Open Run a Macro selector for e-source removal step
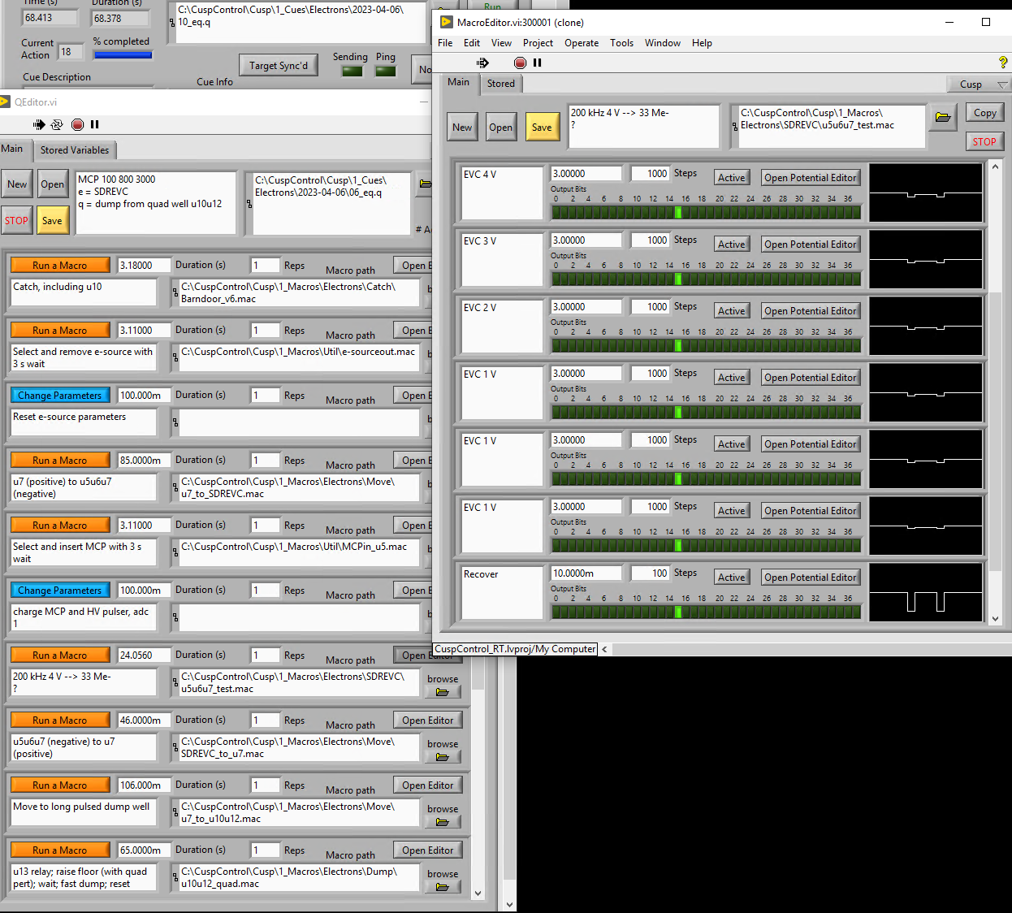Viewport: 1012px width, 913px height. tap(59, 330)
